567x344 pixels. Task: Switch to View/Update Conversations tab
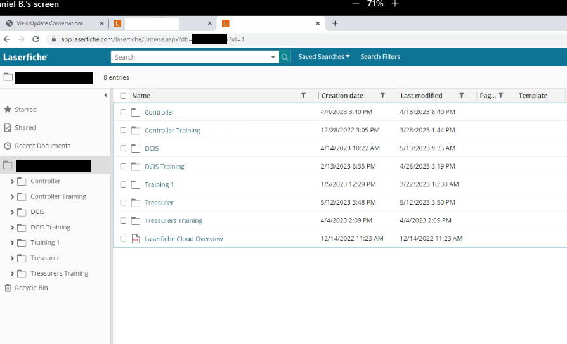49,23
